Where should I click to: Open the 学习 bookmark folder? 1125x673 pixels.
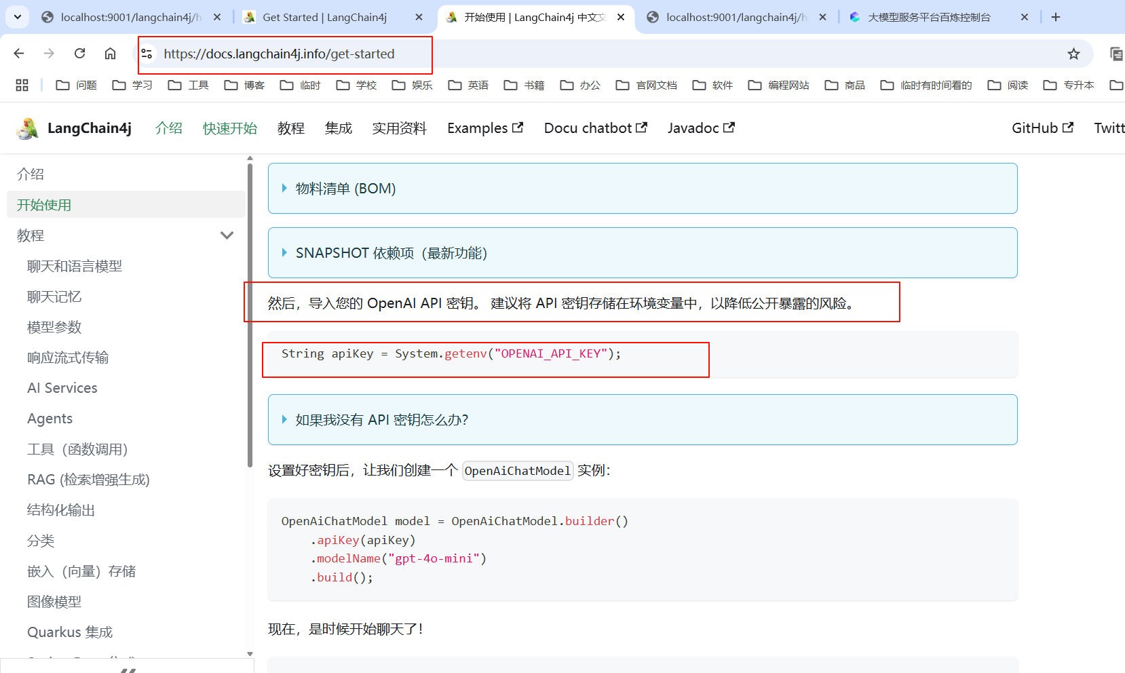click(x=132, y=85)
